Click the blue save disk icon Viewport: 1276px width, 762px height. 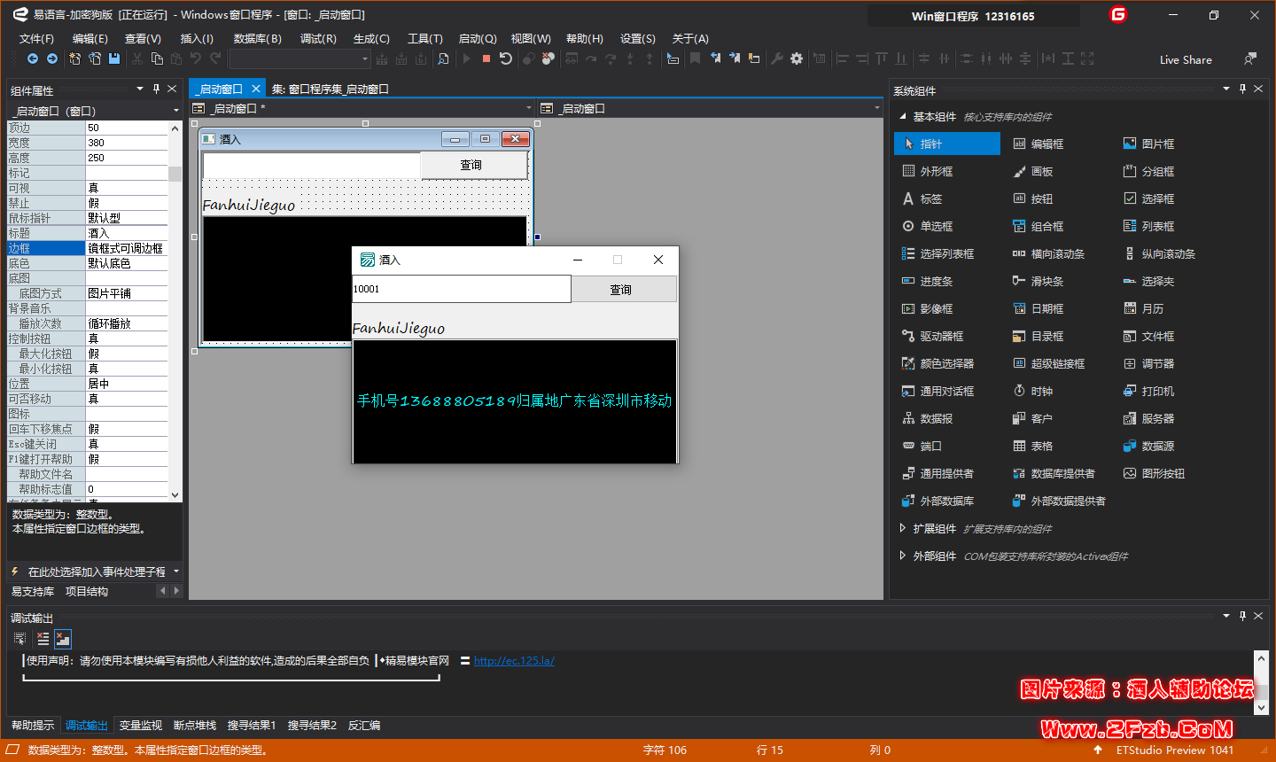point(114,58)
